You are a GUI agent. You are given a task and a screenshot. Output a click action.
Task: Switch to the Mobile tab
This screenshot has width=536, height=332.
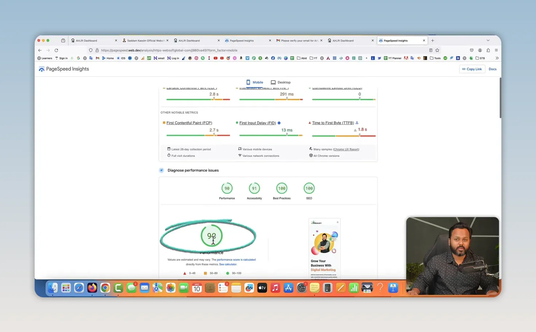[x=255, y=82]
